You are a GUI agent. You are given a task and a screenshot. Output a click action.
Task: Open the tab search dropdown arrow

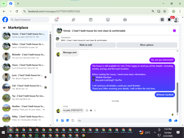[4, 4]
